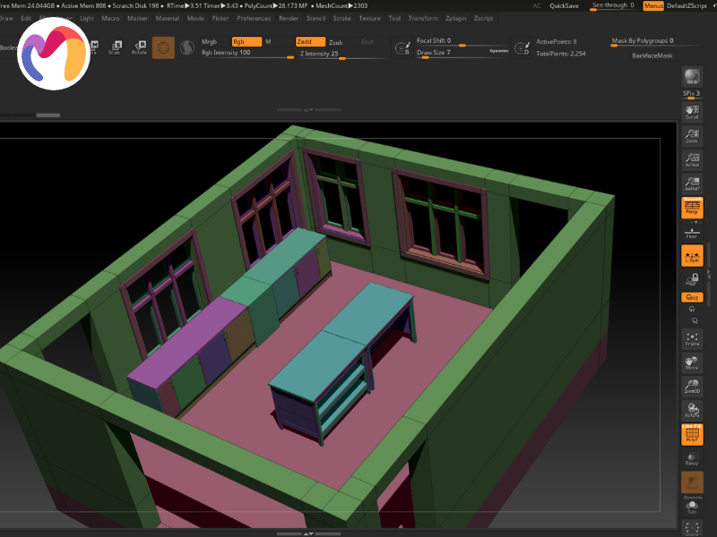Viewport: 717px width, 537px height.
Task: Click the Rotate view icon
Action: pos(692,410)
